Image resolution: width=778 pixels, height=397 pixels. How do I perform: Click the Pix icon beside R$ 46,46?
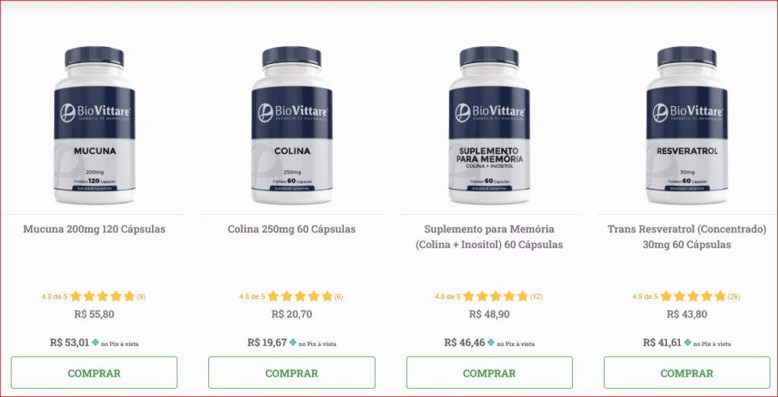[x=492, y=342]
